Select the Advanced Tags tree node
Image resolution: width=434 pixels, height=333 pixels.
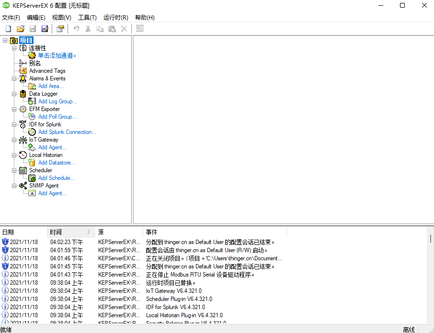point(47,71)
